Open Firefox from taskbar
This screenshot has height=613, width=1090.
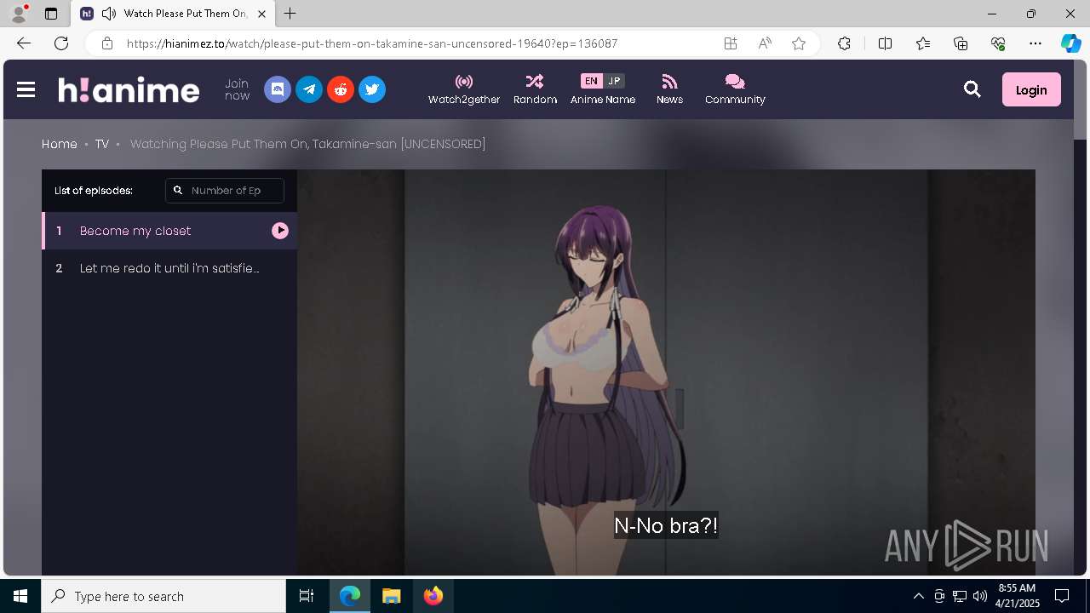(x=433, y=596)
